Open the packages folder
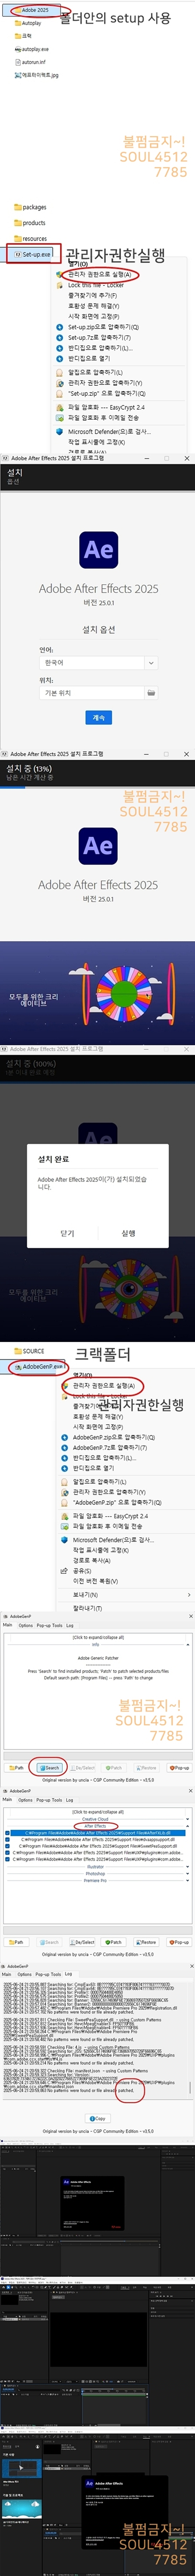This screenshot has height=2576, width=195. pyautogui.click(x=30, y=207)
